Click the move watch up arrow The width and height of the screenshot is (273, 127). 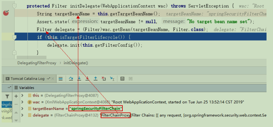[x=16, y=112]
